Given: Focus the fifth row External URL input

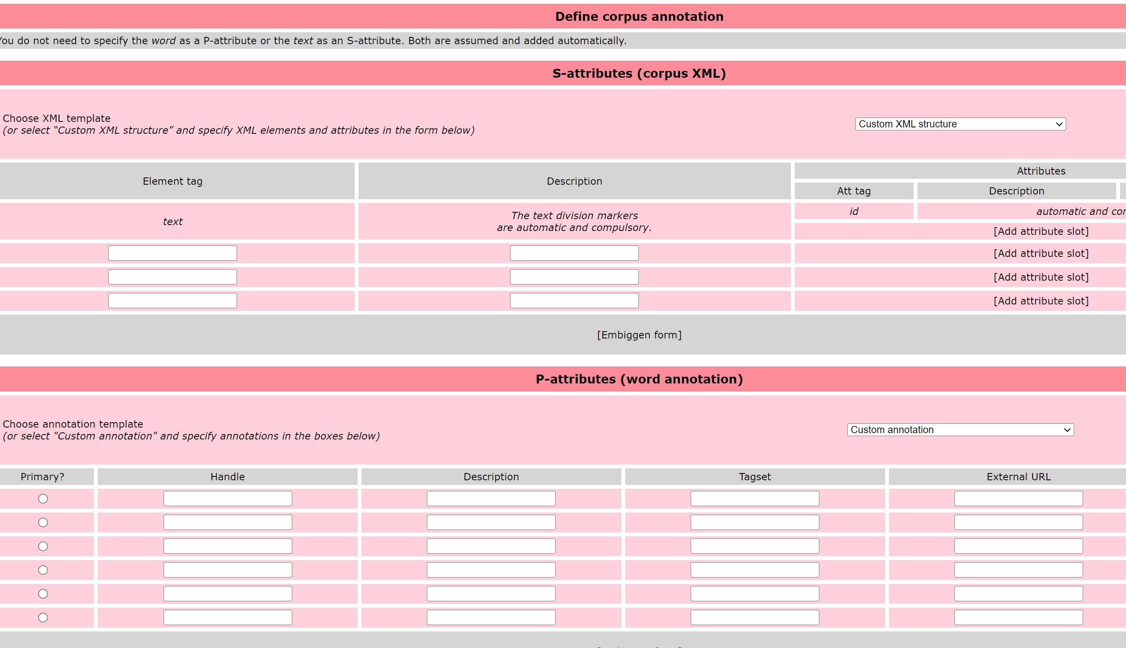Looking at the screenshot, I should coord(1018,594).
